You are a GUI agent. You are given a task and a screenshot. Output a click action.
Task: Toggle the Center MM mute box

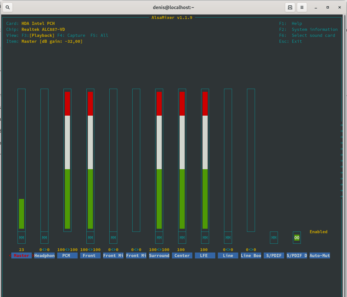click(x=182, y=238)
